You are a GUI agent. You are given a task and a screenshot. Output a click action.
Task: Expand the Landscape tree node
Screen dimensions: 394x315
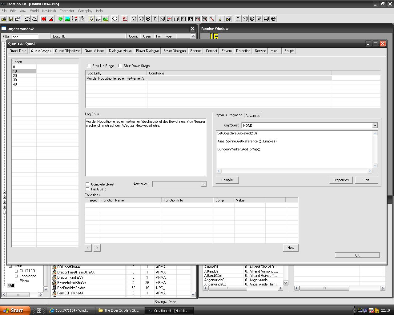16,276
